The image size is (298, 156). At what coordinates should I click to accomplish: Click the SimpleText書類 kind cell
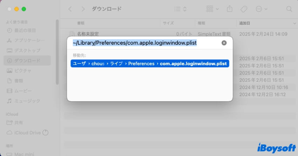[214, 34]
